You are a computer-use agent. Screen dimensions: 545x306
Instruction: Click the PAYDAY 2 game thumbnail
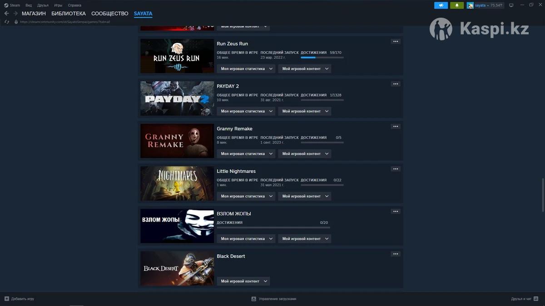[177, 98]
